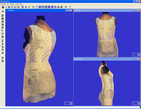Screen dimensions: 141x109
Task: Open the Tools menu
Action: (x=17, y=4)
